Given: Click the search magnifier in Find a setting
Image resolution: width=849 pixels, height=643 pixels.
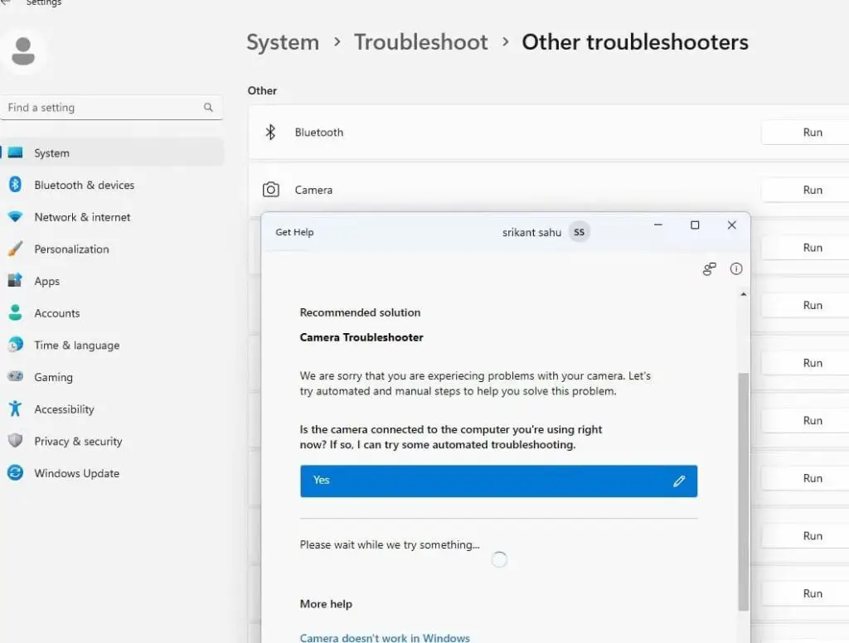Looking at the screenshot, I should [208, 107].
